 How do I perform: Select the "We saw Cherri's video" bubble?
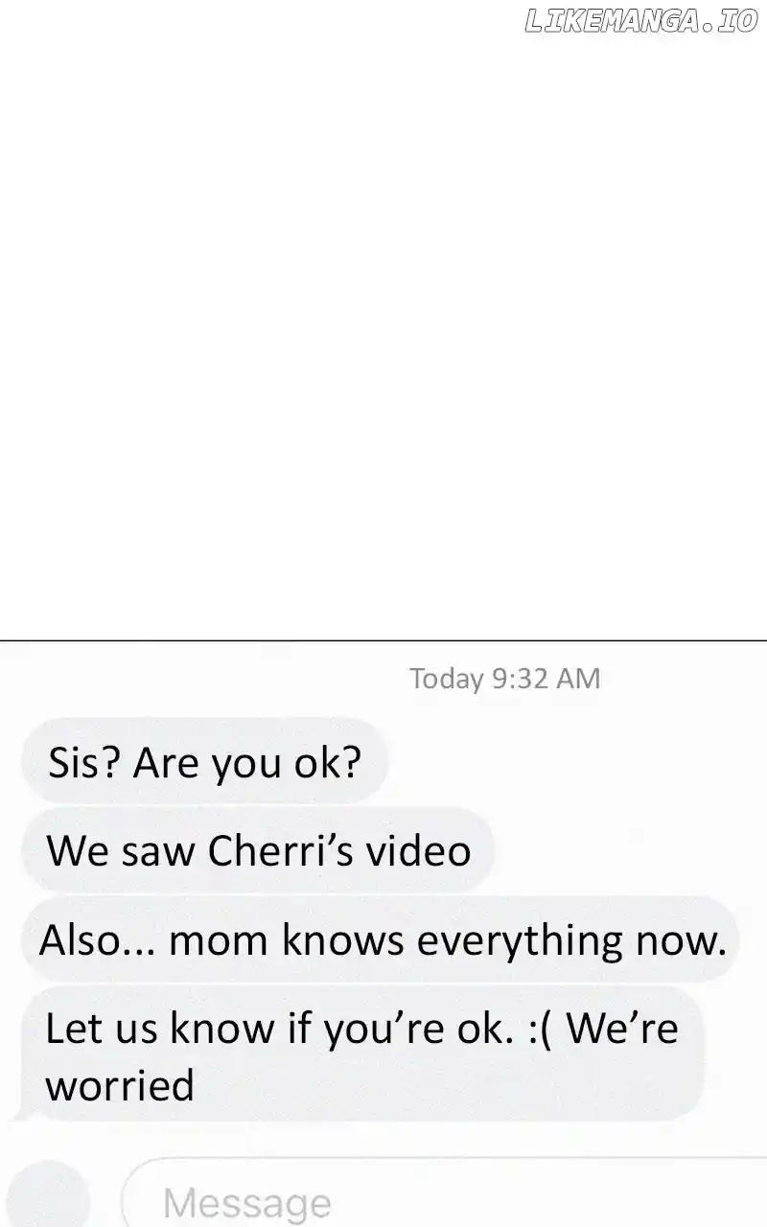[258, 850]
